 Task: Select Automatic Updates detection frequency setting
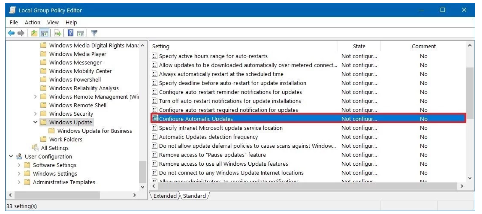click(x=208, y=137)
